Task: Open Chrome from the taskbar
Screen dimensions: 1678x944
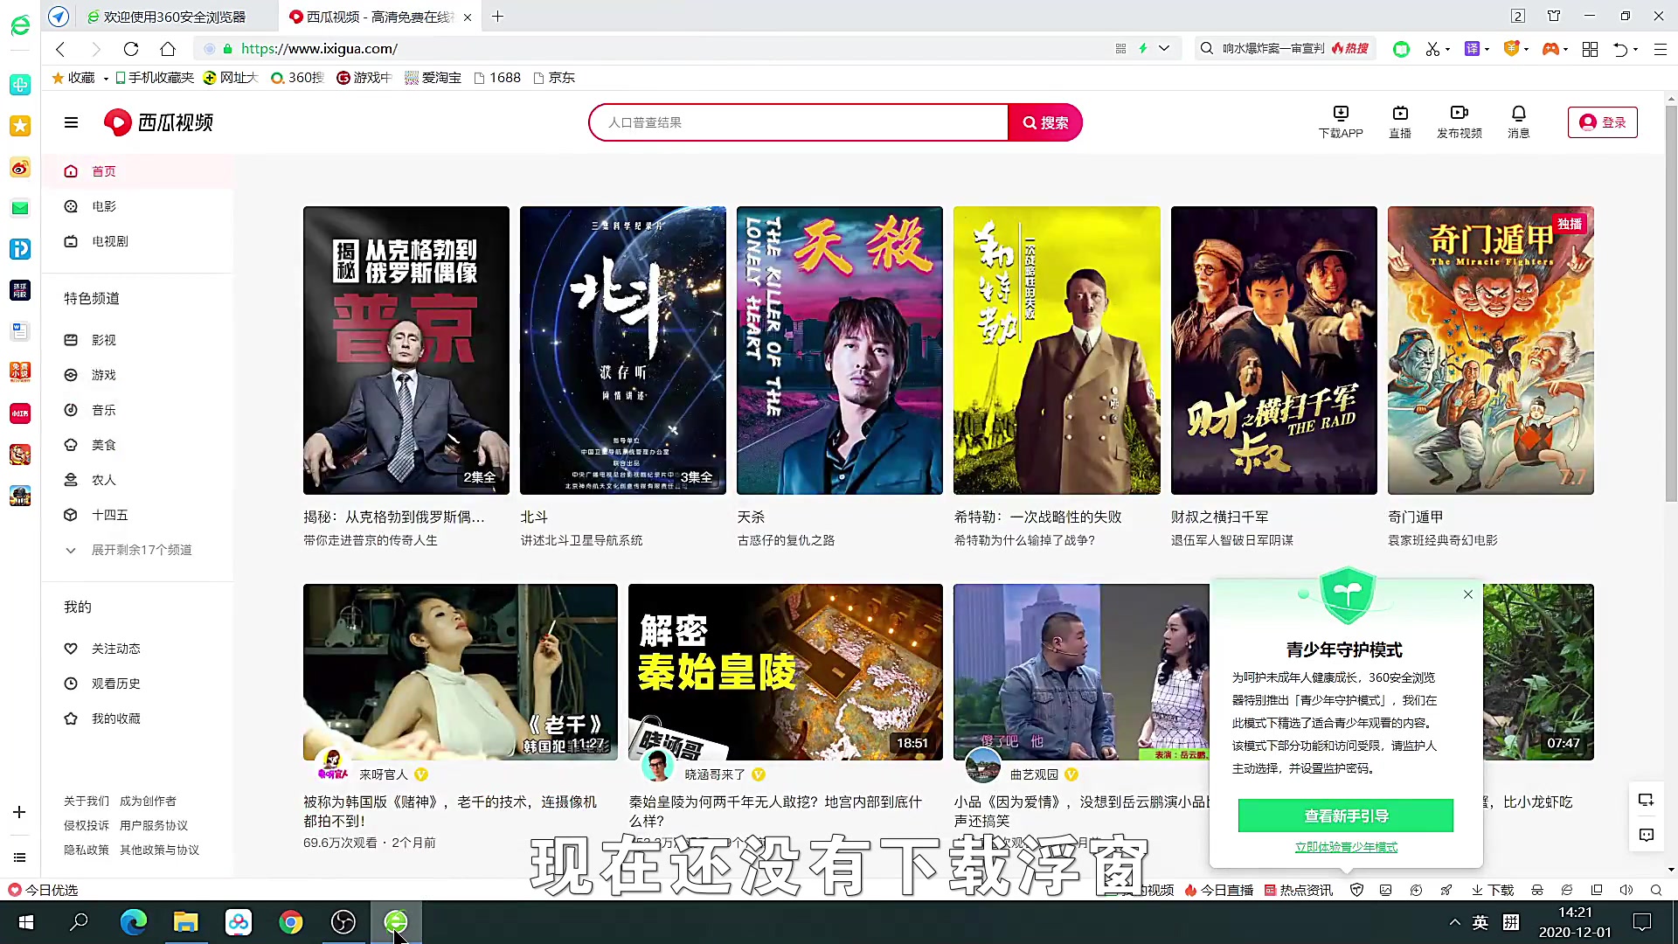Action: click(x=291, y=922)
